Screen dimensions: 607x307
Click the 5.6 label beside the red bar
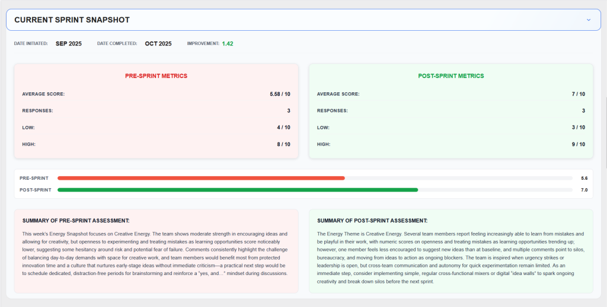583,178
